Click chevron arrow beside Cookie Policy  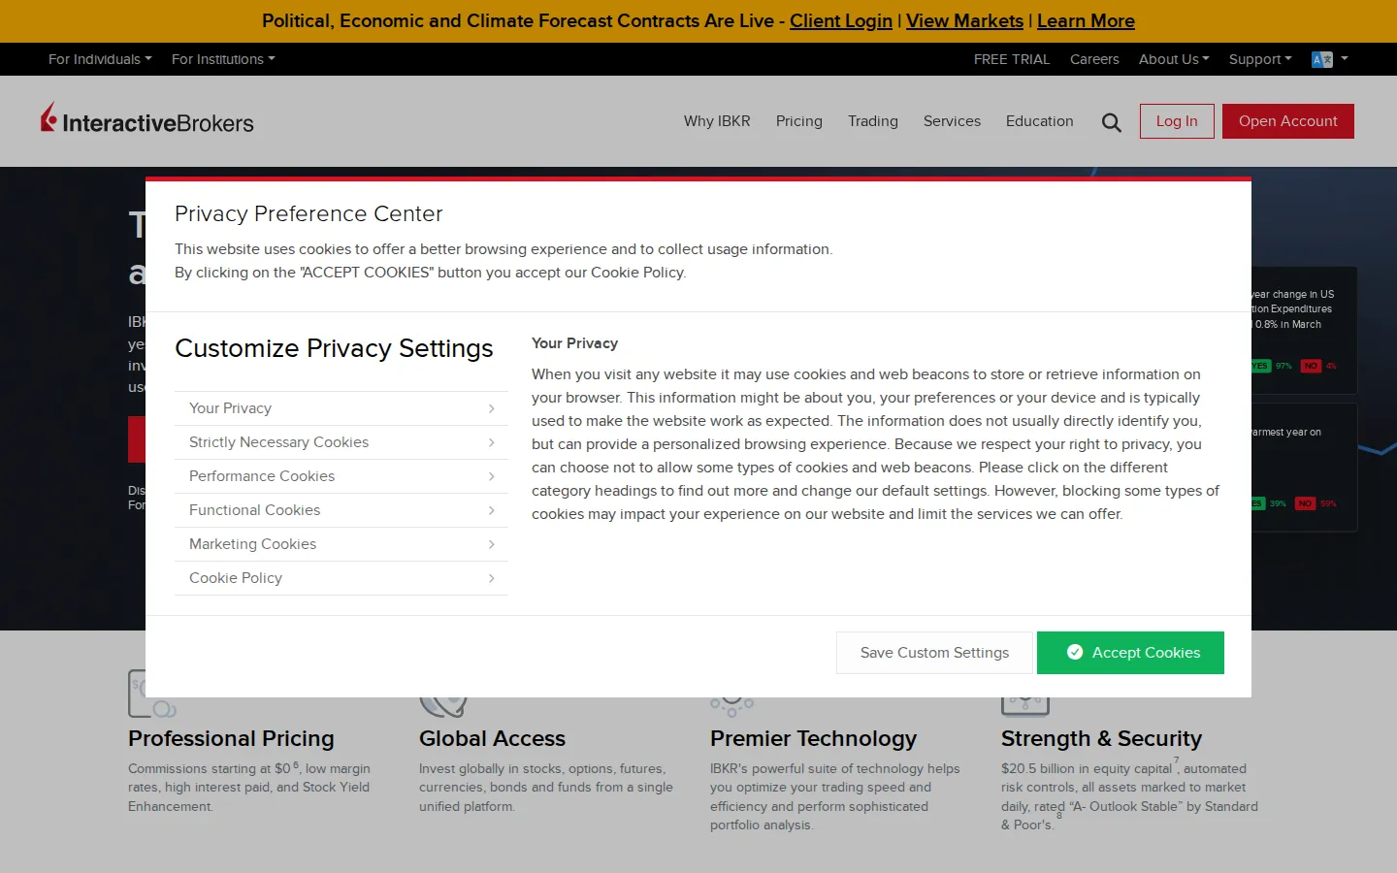click(492, 578)
